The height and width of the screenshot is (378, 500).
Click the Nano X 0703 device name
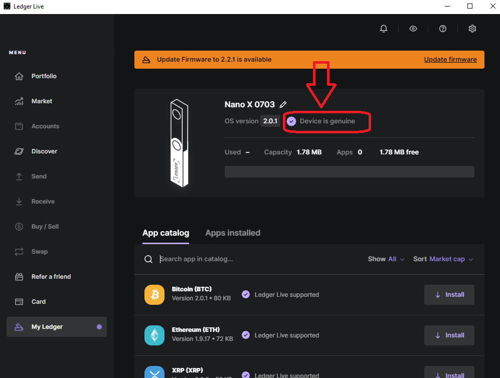[250, 105]
